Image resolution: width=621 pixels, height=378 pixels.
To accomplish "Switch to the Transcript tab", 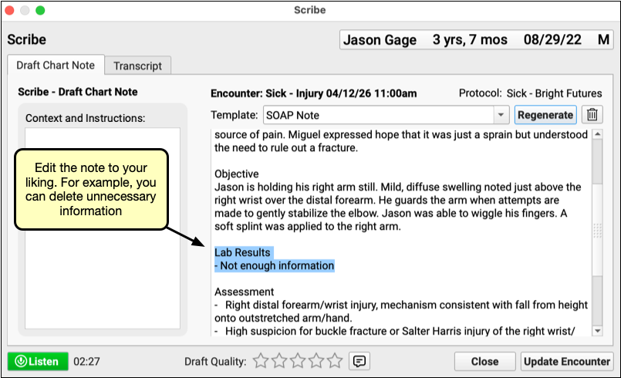I will click(x=137, y=66).
